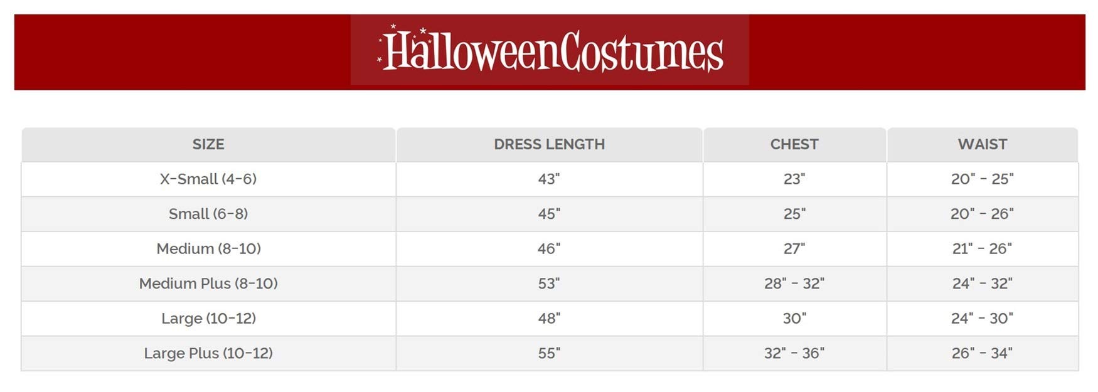Click the 28" - 32" chest value

pos(794,283)
